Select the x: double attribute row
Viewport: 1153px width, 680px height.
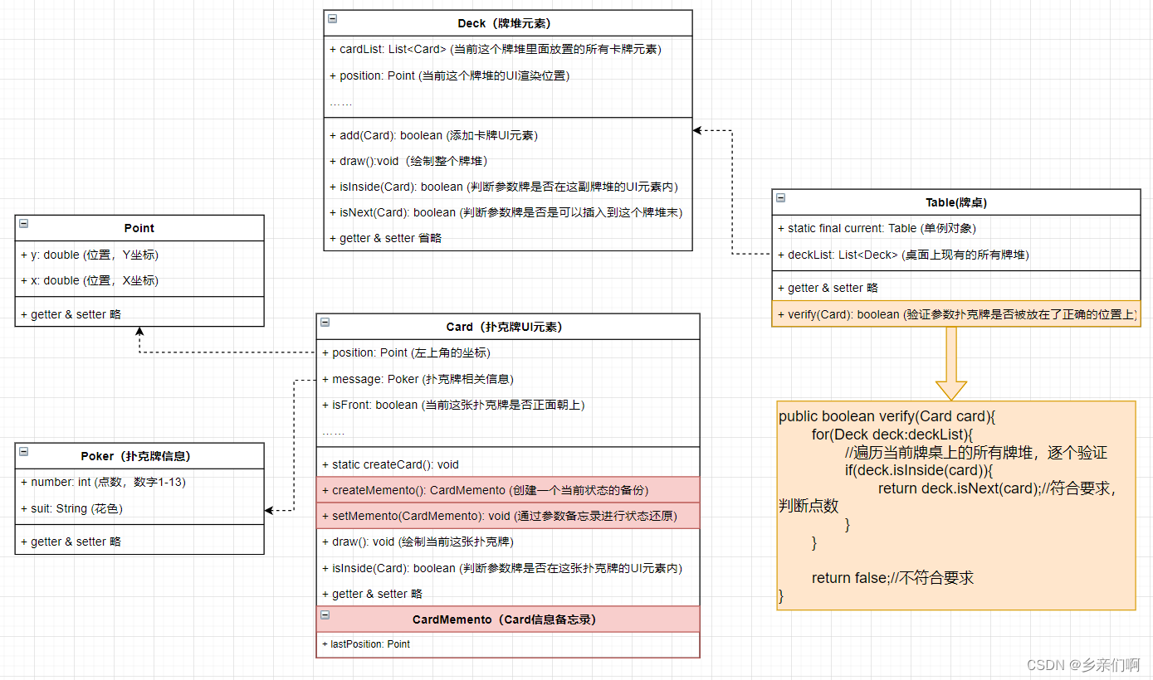point(139,280)
